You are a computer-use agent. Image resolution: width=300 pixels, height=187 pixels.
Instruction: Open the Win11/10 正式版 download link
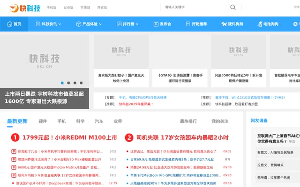coord(250,98)
